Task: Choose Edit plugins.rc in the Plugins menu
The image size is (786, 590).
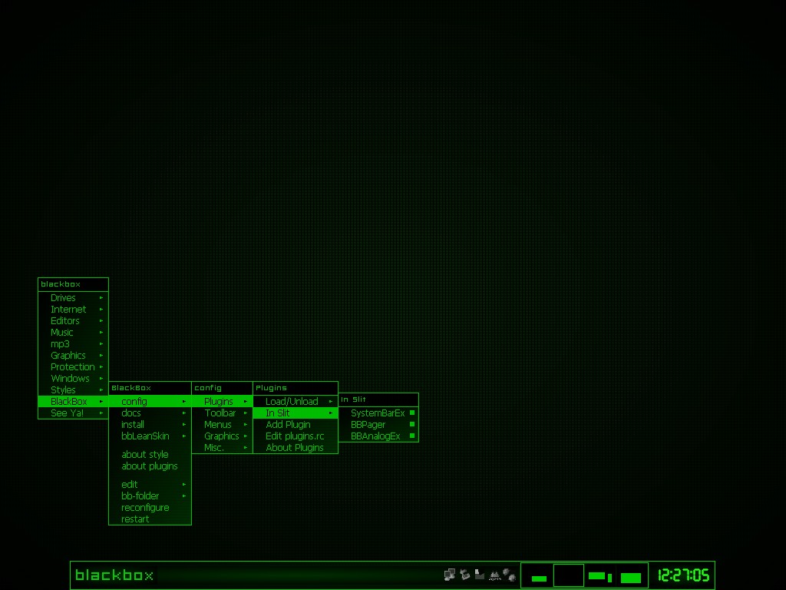Action: point(296,436)
